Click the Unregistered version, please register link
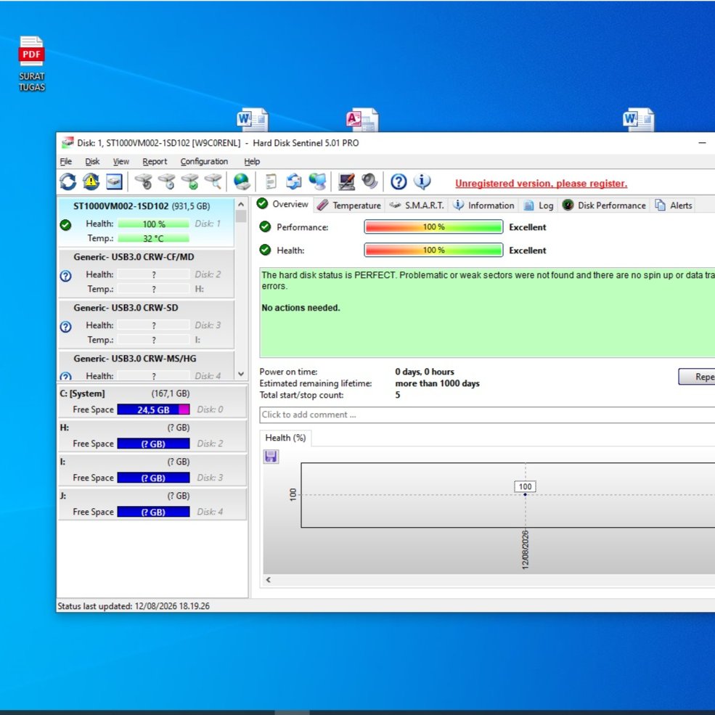 (542, 184)
